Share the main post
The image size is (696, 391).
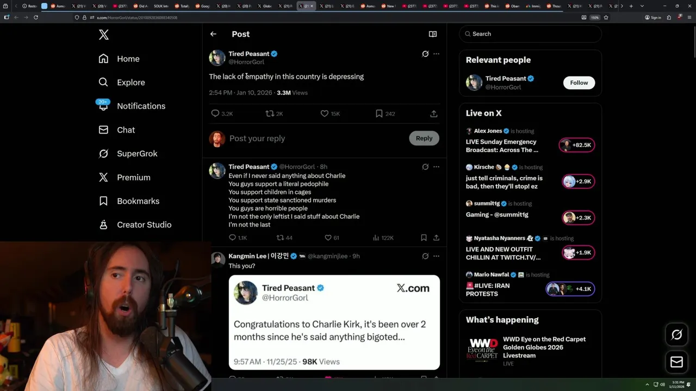pos(434,113)
